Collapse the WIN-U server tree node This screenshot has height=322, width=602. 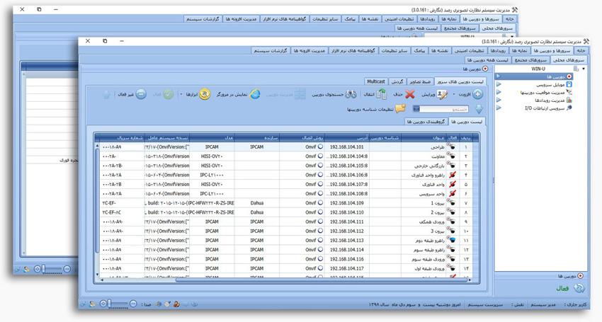584,69
